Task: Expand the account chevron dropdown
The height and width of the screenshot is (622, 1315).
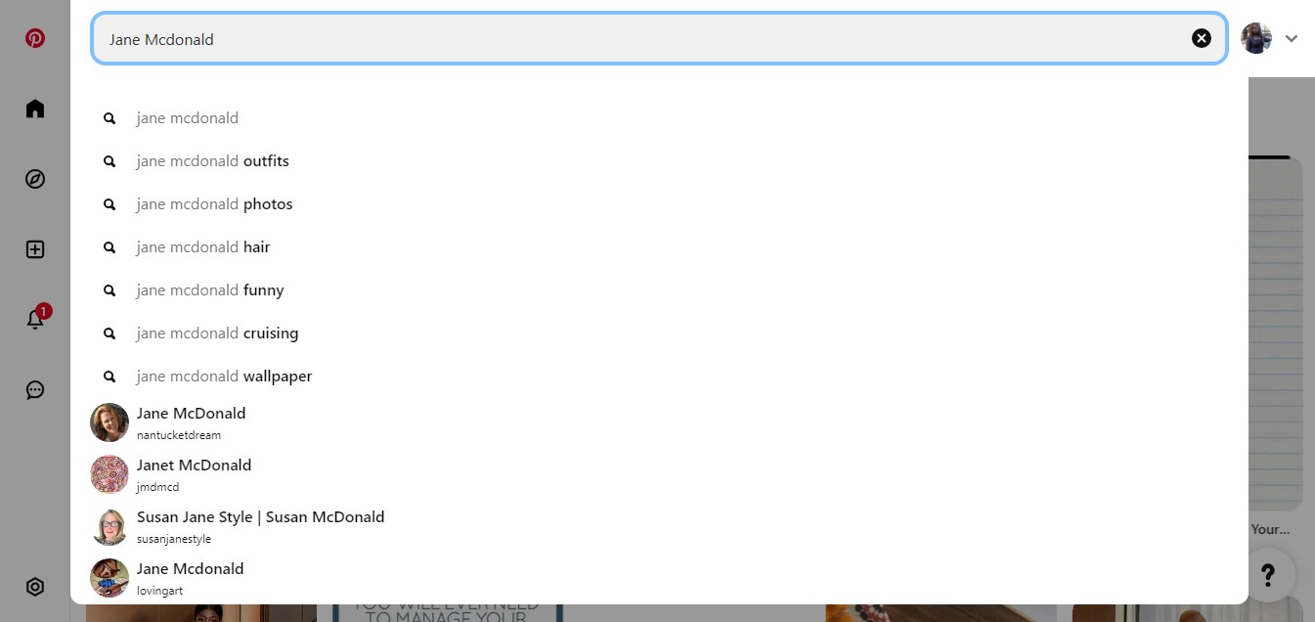Action: (x=1292, y=38)
